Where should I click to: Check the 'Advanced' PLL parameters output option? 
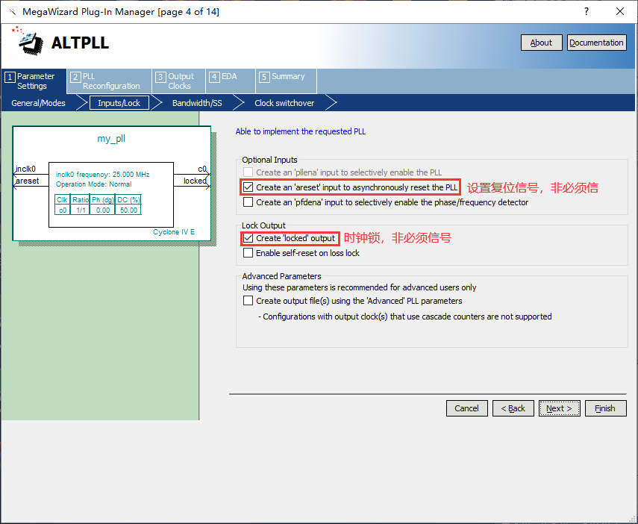pyautogui.click(x=248, y=301)
